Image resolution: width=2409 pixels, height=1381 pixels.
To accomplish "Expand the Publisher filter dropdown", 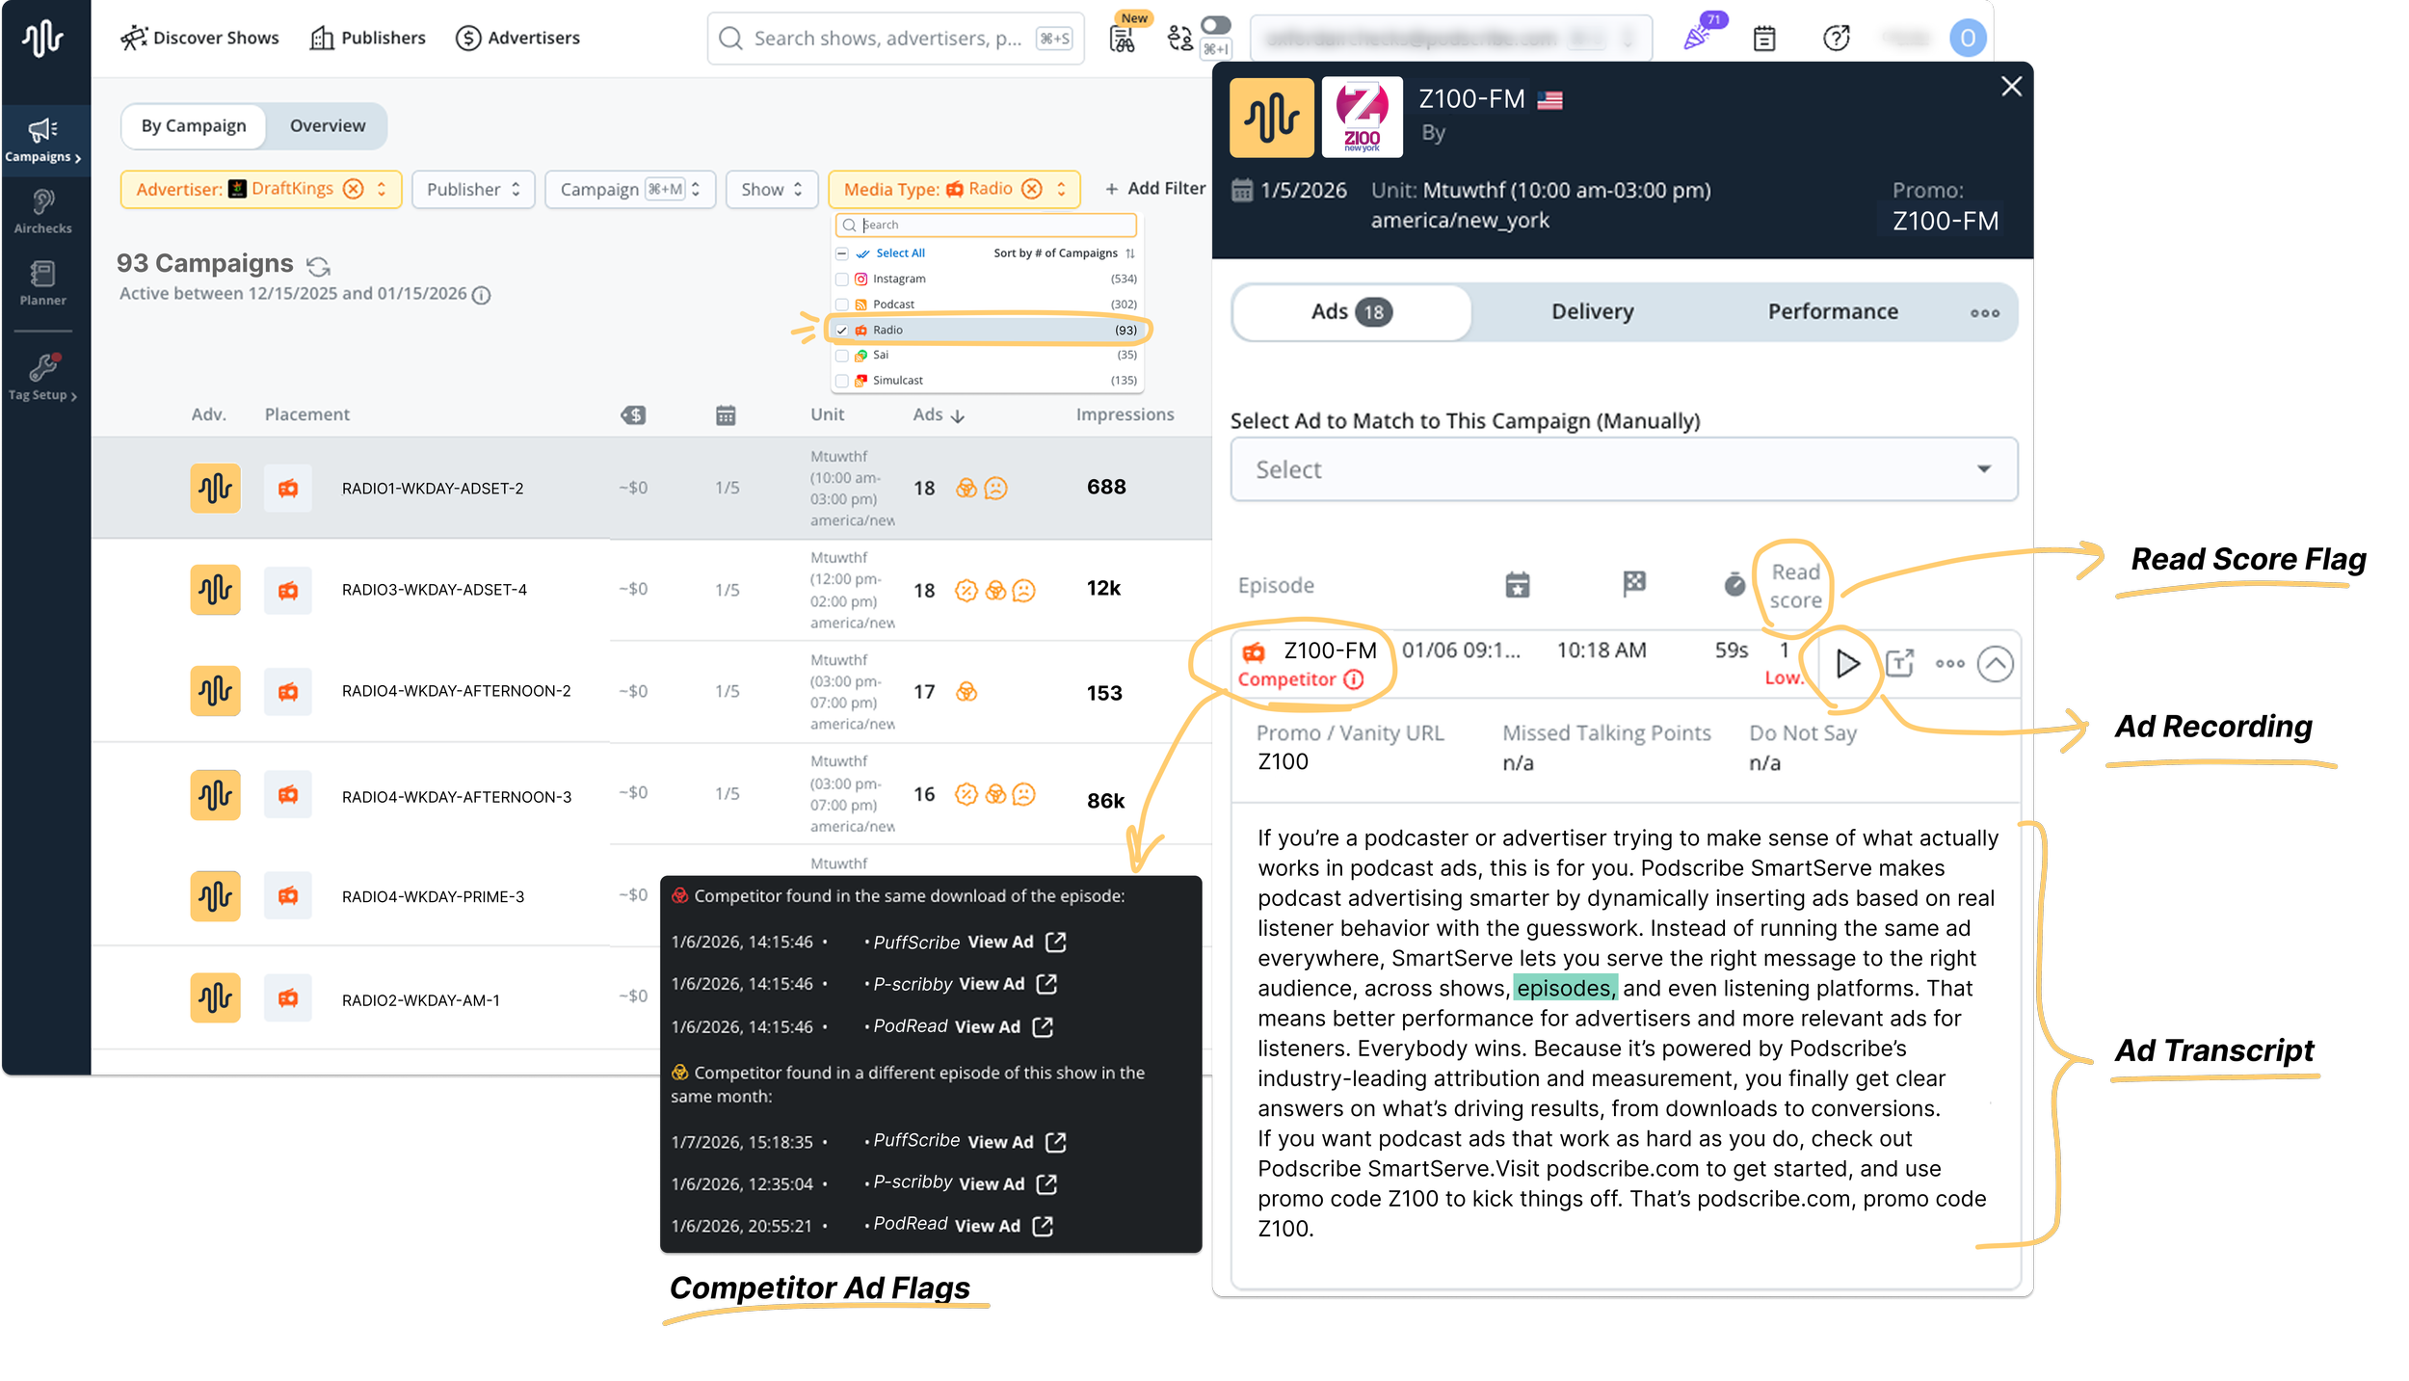I will [x=473, y=189].
